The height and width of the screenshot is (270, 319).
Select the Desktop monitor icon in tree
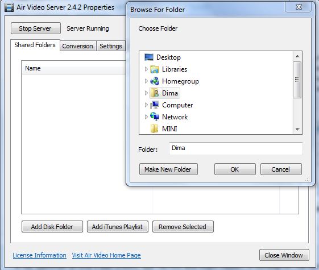click(149, 57)
